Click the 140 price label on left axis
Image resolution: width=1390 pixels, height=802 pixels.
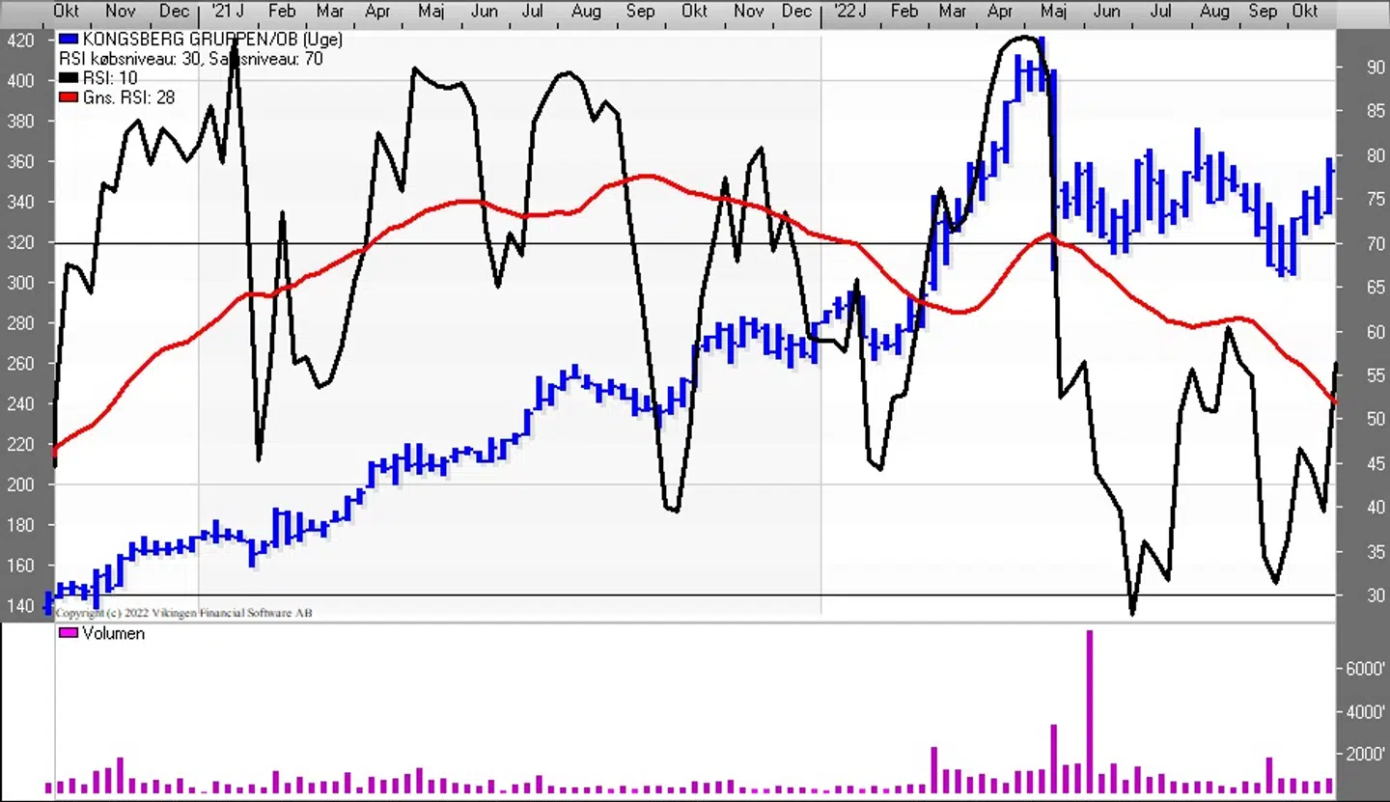coord(19,606)
